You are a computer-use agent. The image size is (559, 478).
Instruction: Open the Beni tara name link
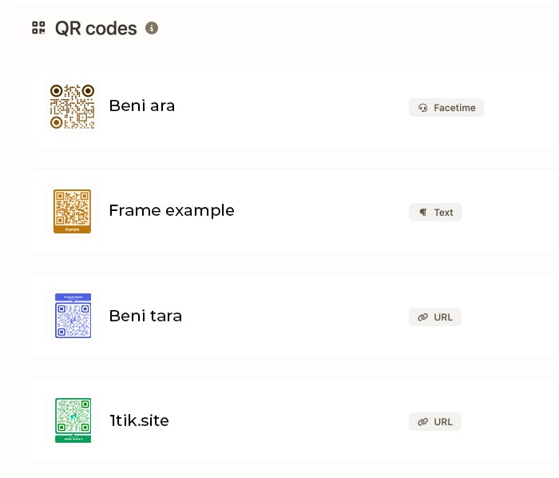click(145, 316)
